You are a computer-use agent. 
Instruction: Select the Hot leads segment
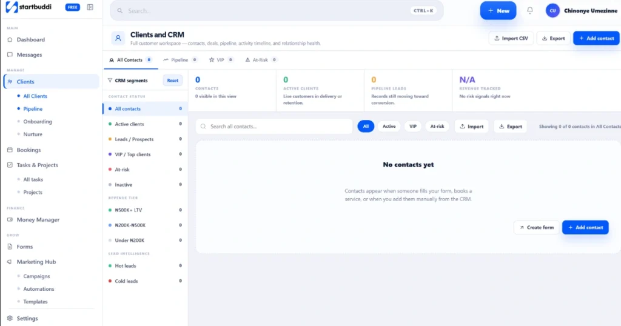click(x=126, y=266)
